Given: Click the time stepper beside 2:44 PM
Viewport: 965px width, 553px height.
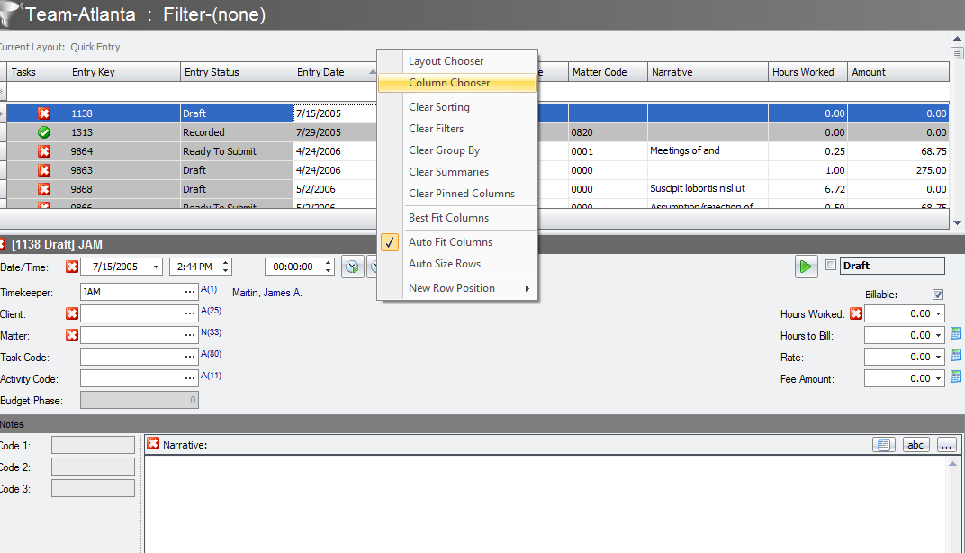Looking at the screenshot, I should (x=225, y=266).
